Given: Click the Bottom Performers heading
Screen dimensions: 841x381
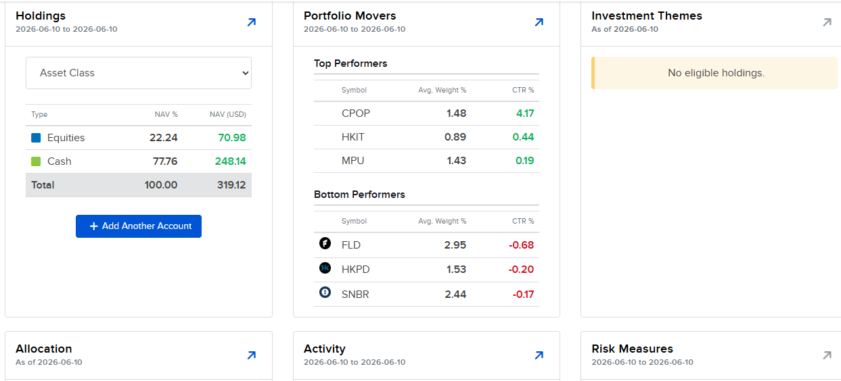Looking at the screenshot, I should (x=359, y=195).
